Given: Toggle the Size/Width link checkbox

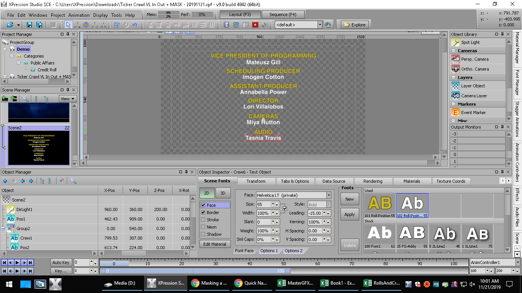Looking at the screenshot, I should tap(285, 208).
